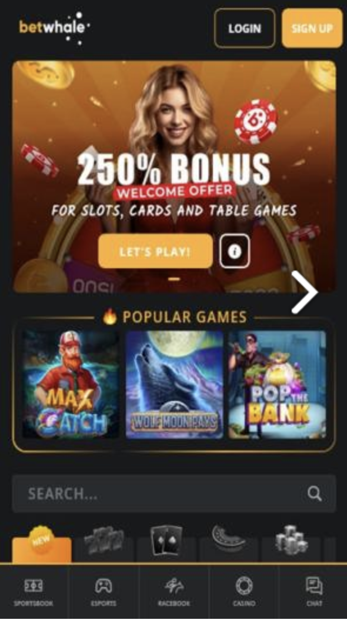
Task: Open the Chat bubble icon
Action: point(314,586)
